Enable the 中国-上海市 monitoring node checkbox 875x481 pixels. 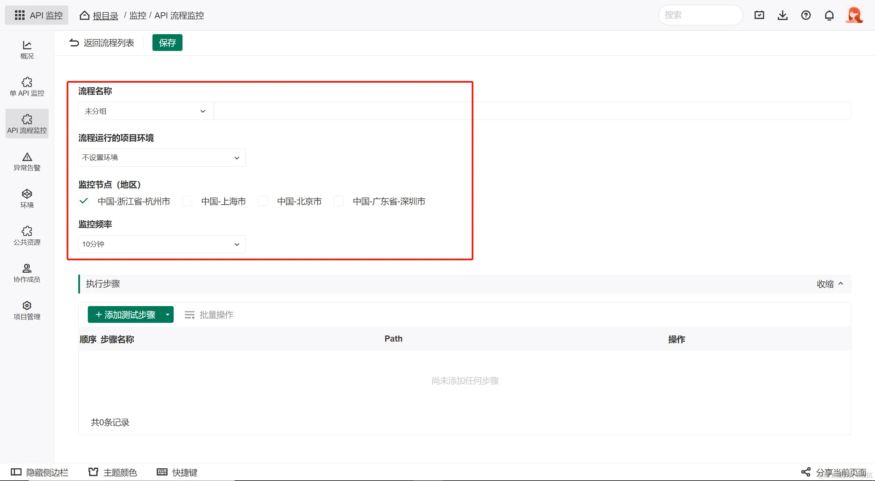pos(187,201)
